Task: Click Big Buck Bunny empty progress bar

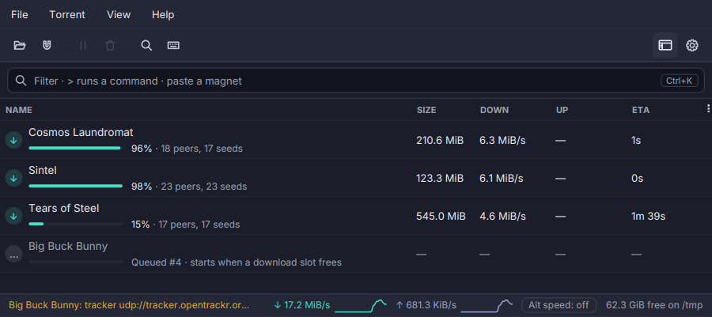Action: coord(76,262)
